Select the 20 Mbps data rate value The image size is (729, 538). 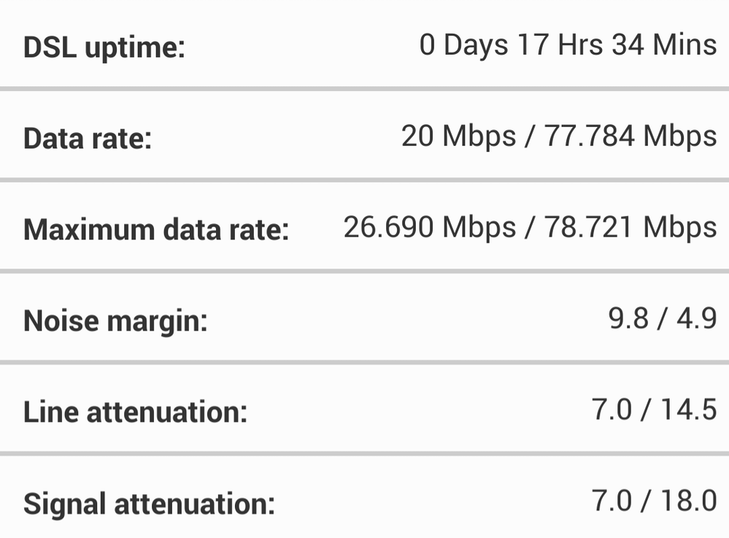458,136
